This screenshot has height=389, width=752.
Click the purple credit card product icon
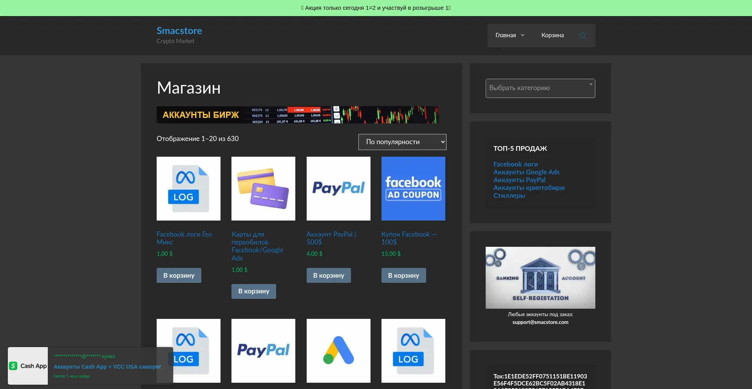[x=263, y=188]
